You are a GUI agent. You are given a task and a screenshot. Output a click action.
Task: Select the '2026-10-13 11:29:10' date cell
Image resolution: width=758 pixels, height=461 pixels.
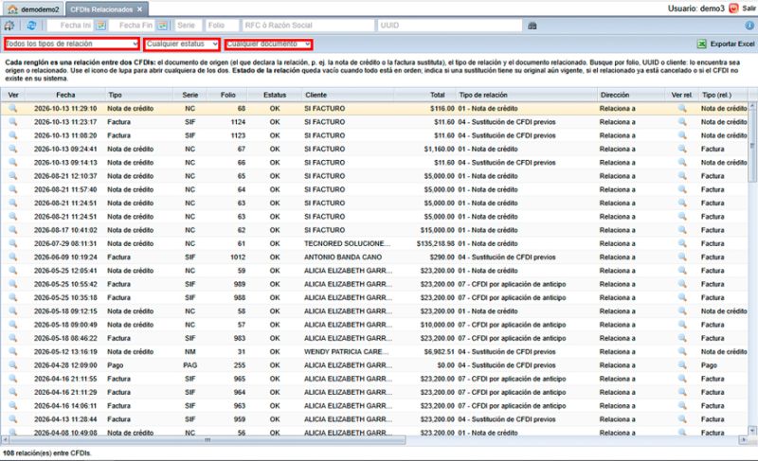(x=65, y=109)
